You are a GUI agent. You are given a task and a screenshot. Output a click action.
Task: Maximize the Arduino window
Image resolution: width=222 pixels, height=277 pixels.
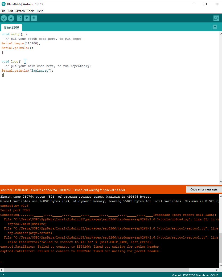click(x=205, y=4)
